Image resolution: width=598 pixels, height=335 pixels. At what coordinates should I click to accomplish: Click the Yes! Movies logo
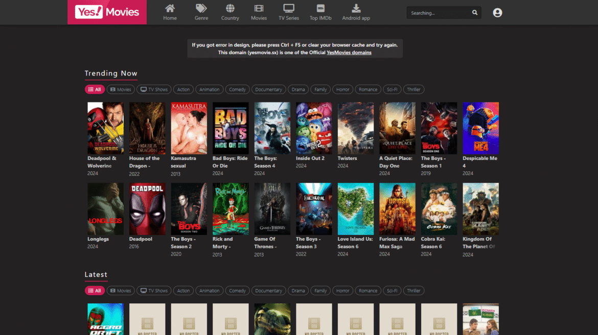[107, 12]
